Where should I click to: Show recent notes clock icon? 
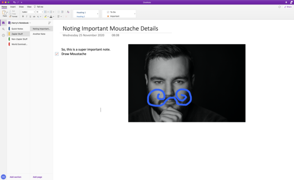coord(3,36)
